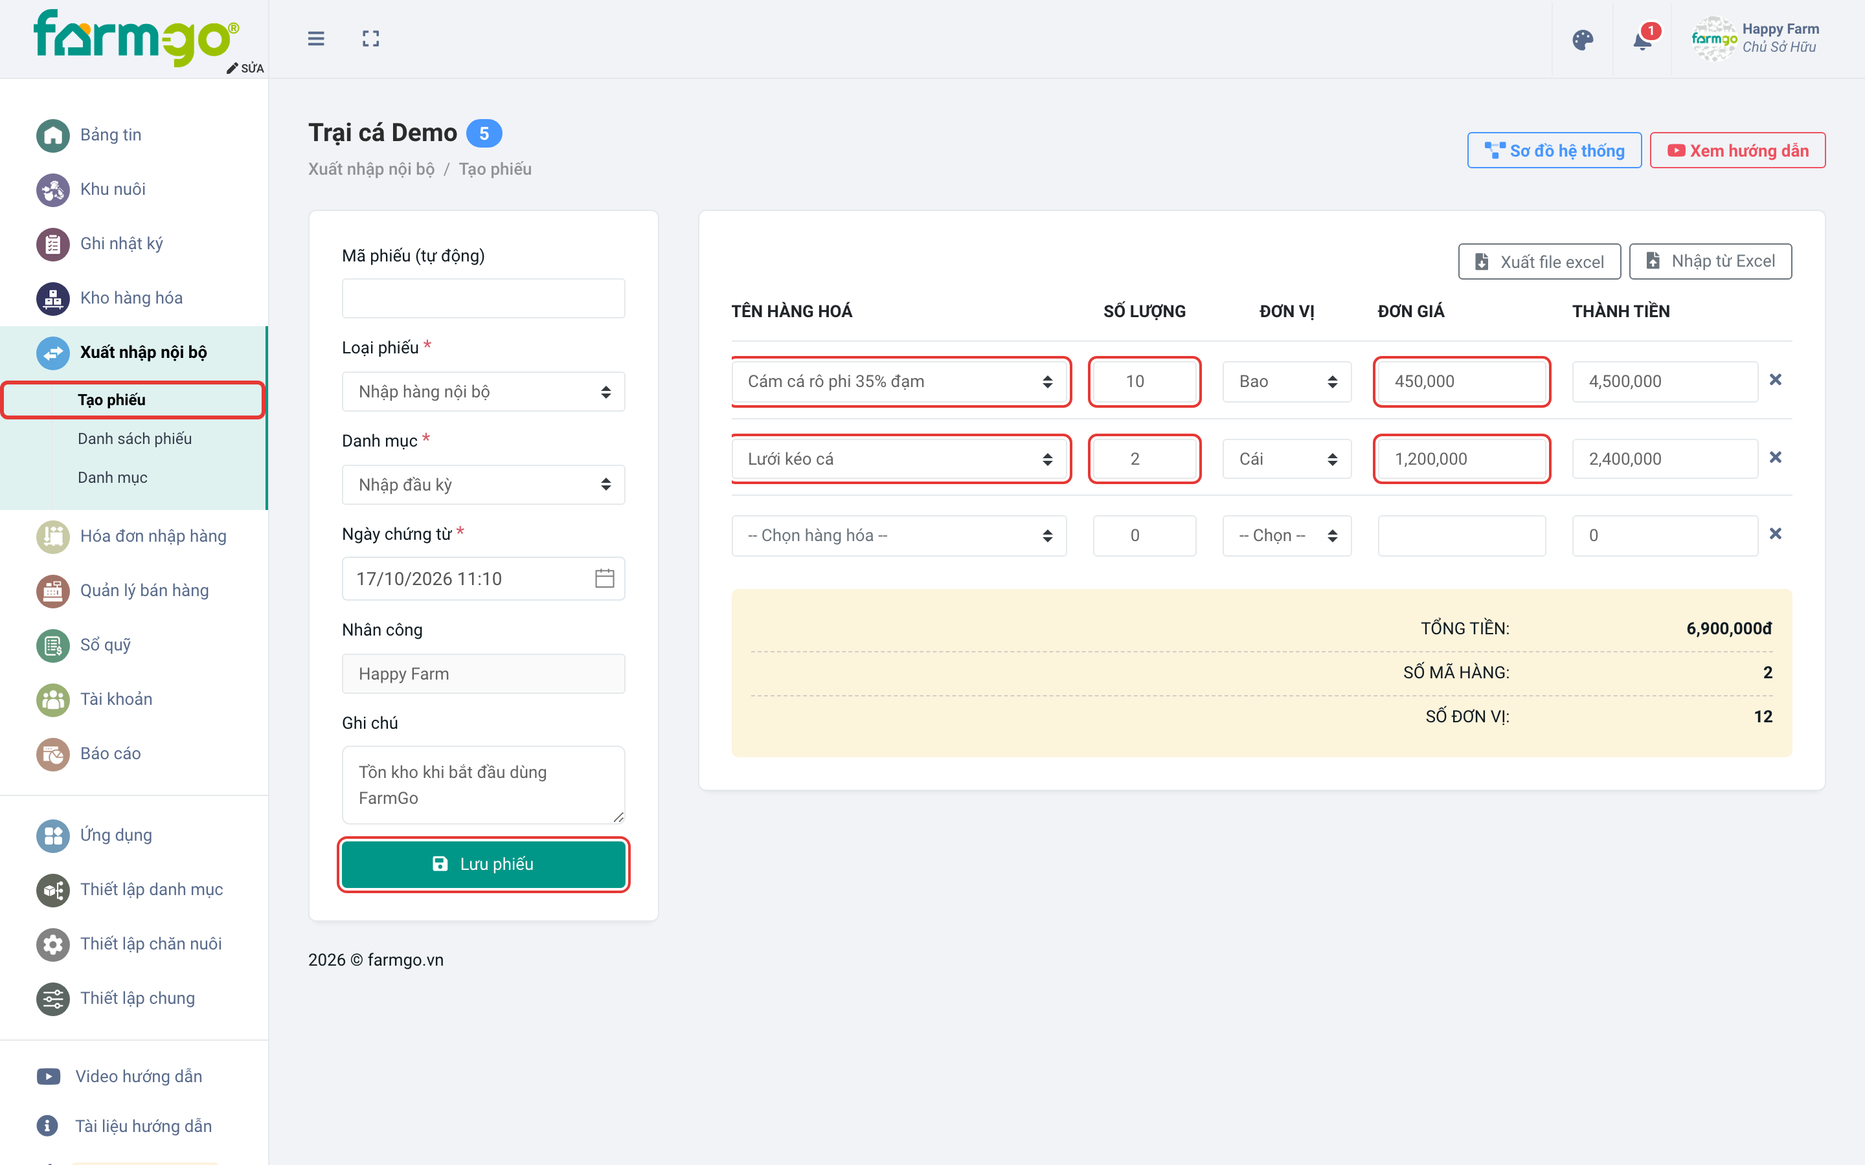Viewport: 1865px width, 1165px height.
Task: Click the Kho hàng hóa warehouse icon
Action: pos(53,299)
